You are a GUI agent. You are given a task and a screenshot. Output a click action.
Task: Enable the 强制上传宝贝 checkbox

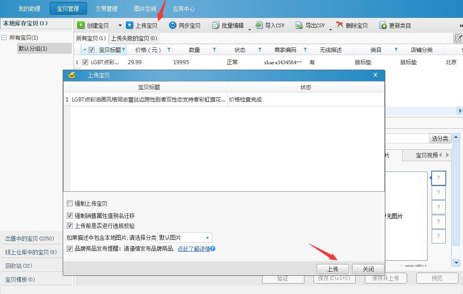coord(70,203)
